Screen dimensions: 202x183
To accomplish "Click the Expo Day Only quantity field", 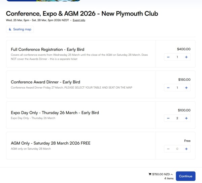I will pyautogui.click(x=177, y=118).
